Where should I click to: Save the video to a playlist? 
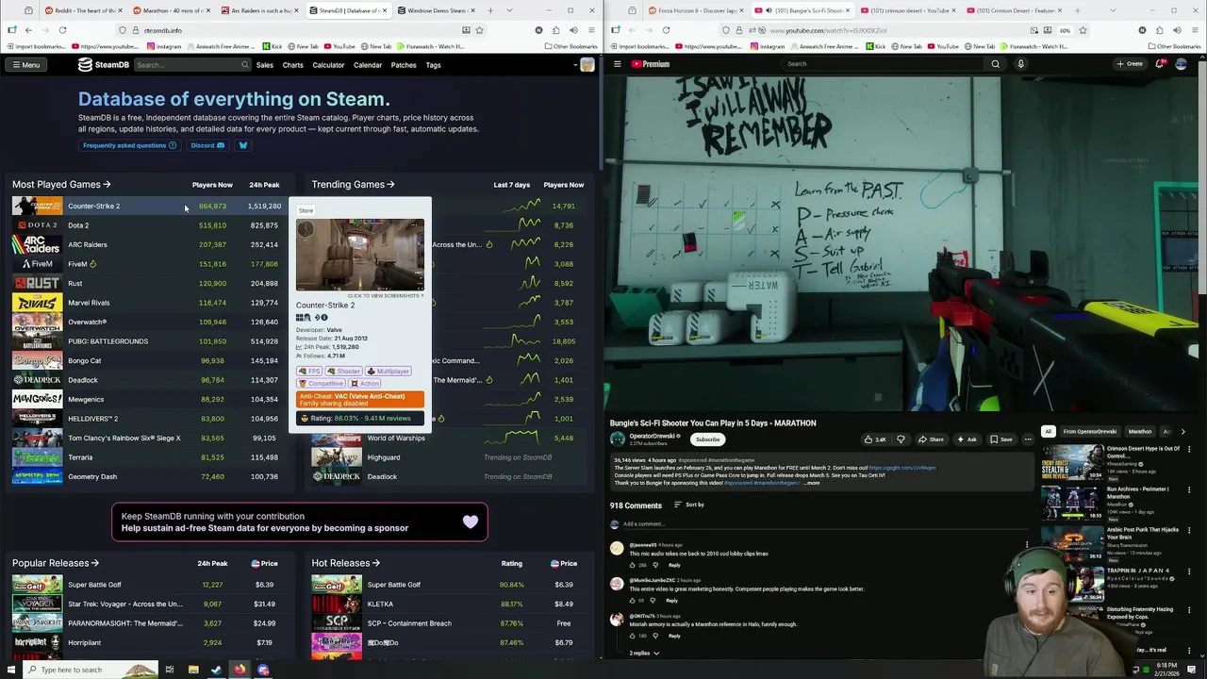click(x=1001, y=439)
